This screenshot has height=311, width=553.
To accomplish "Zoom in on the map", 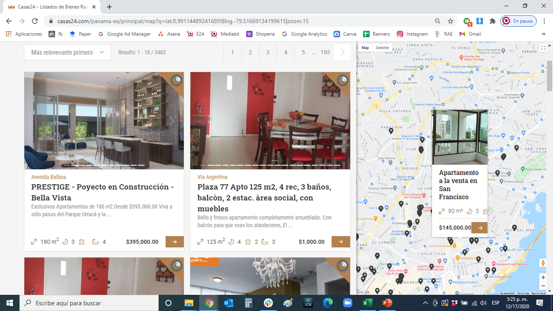I will click(543, 277).
